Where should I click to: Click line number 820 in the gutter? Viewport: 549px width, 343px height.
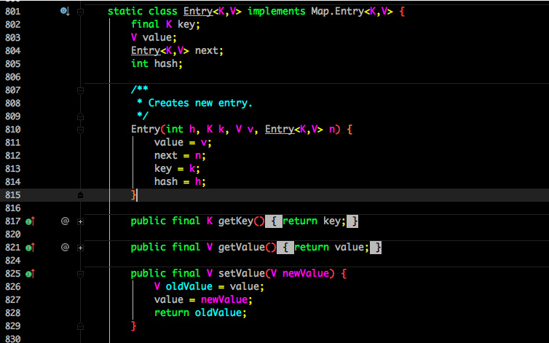pyautogui.click(x=12, y=234)
